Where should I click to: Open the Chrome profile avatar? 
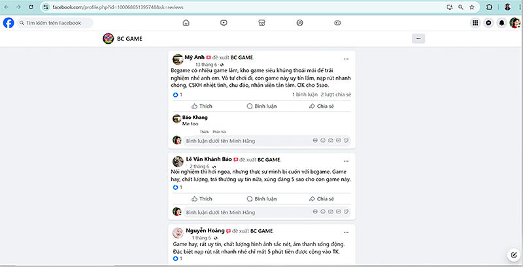point(508,7)
